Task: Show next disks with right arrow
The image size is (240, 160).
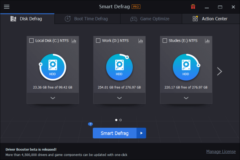Action: [220, 71]
